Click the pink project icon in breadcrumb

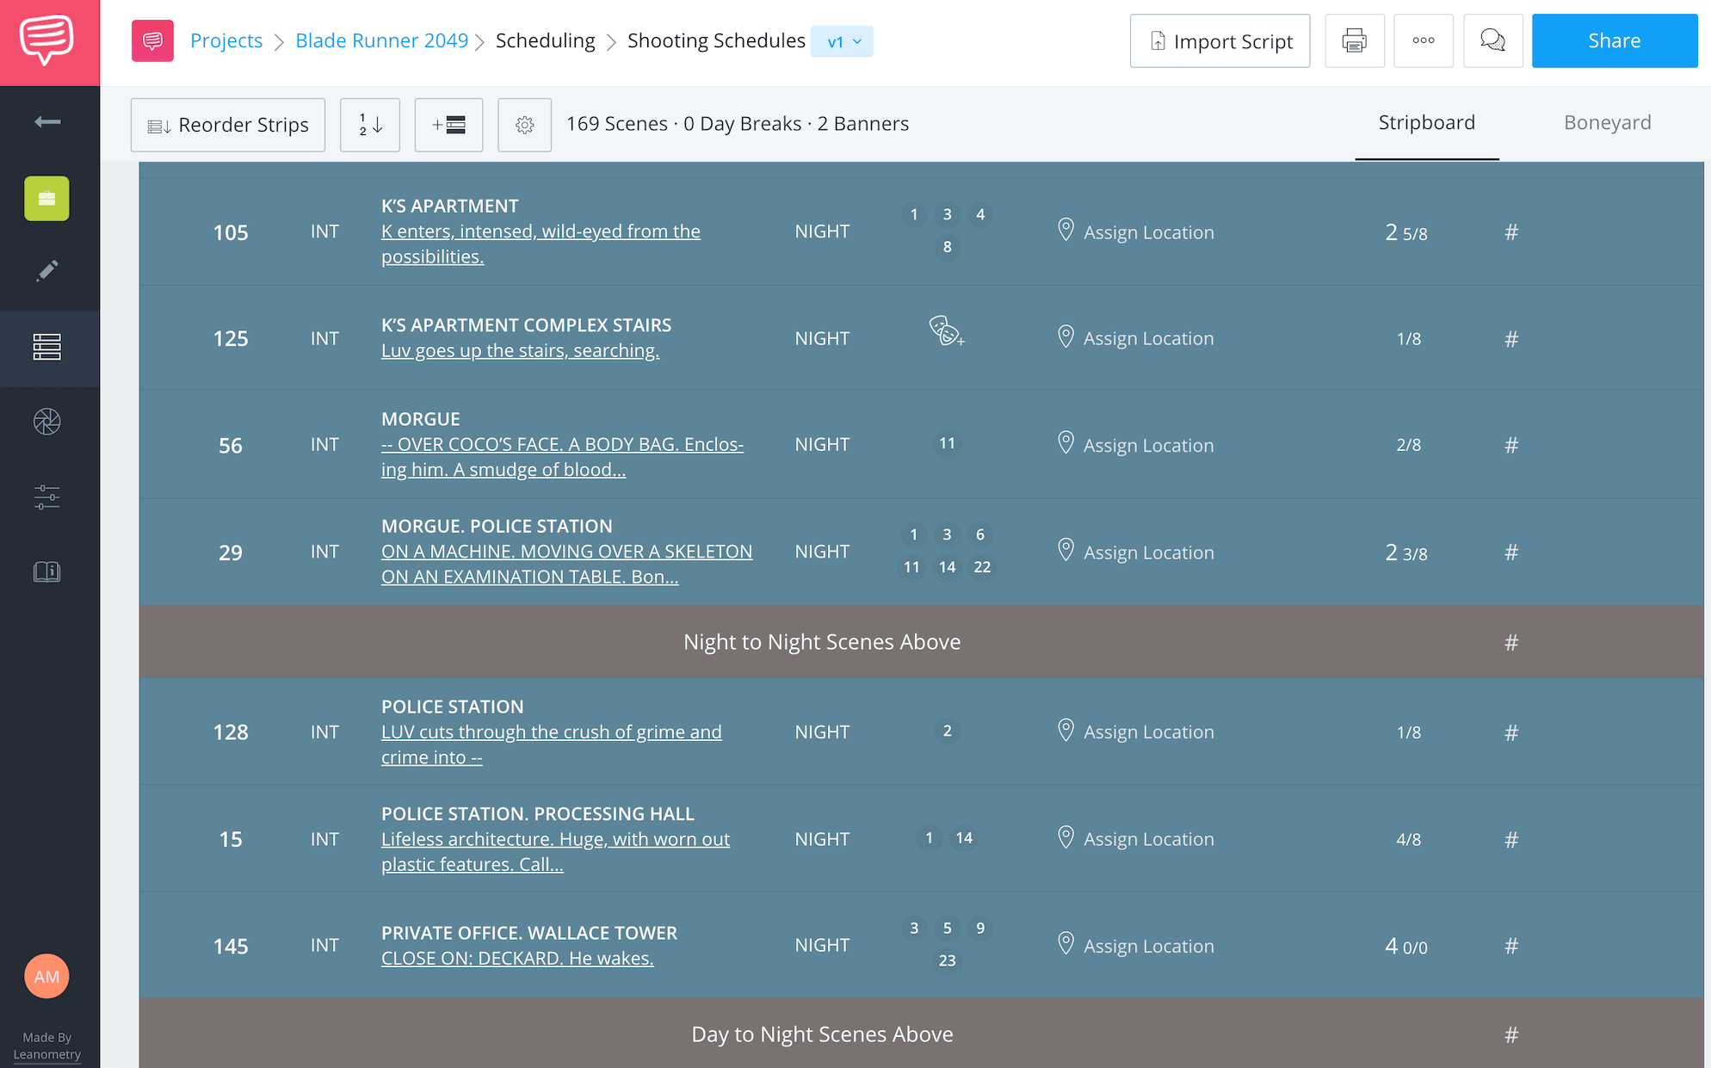pos(152,40)
